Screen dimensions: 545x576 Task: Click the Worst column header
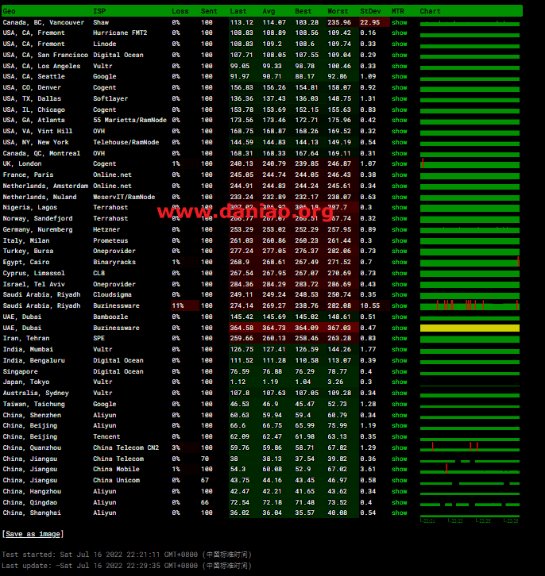338,11
